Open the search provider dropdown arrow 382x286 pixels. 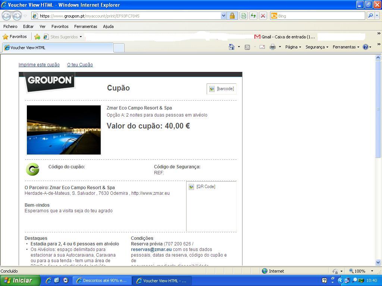377,16
